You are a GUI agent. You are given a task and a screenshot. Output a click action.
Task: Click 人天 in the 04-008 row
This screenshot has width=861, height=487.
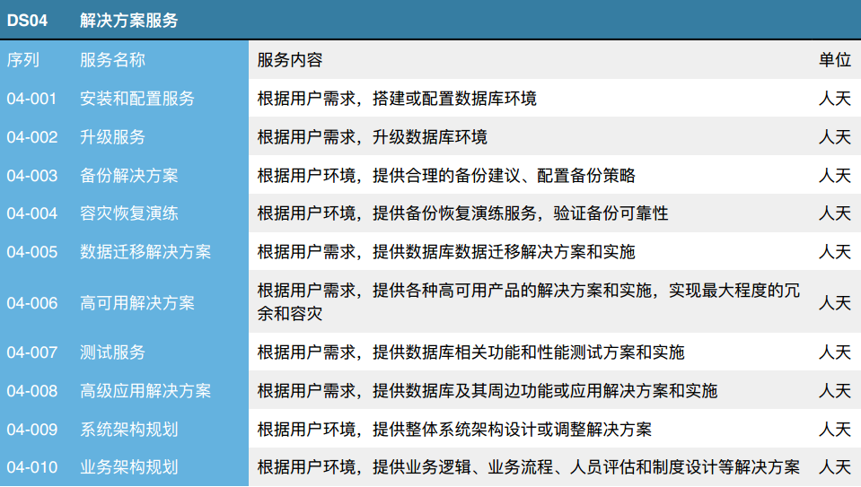tap(835, 391)
